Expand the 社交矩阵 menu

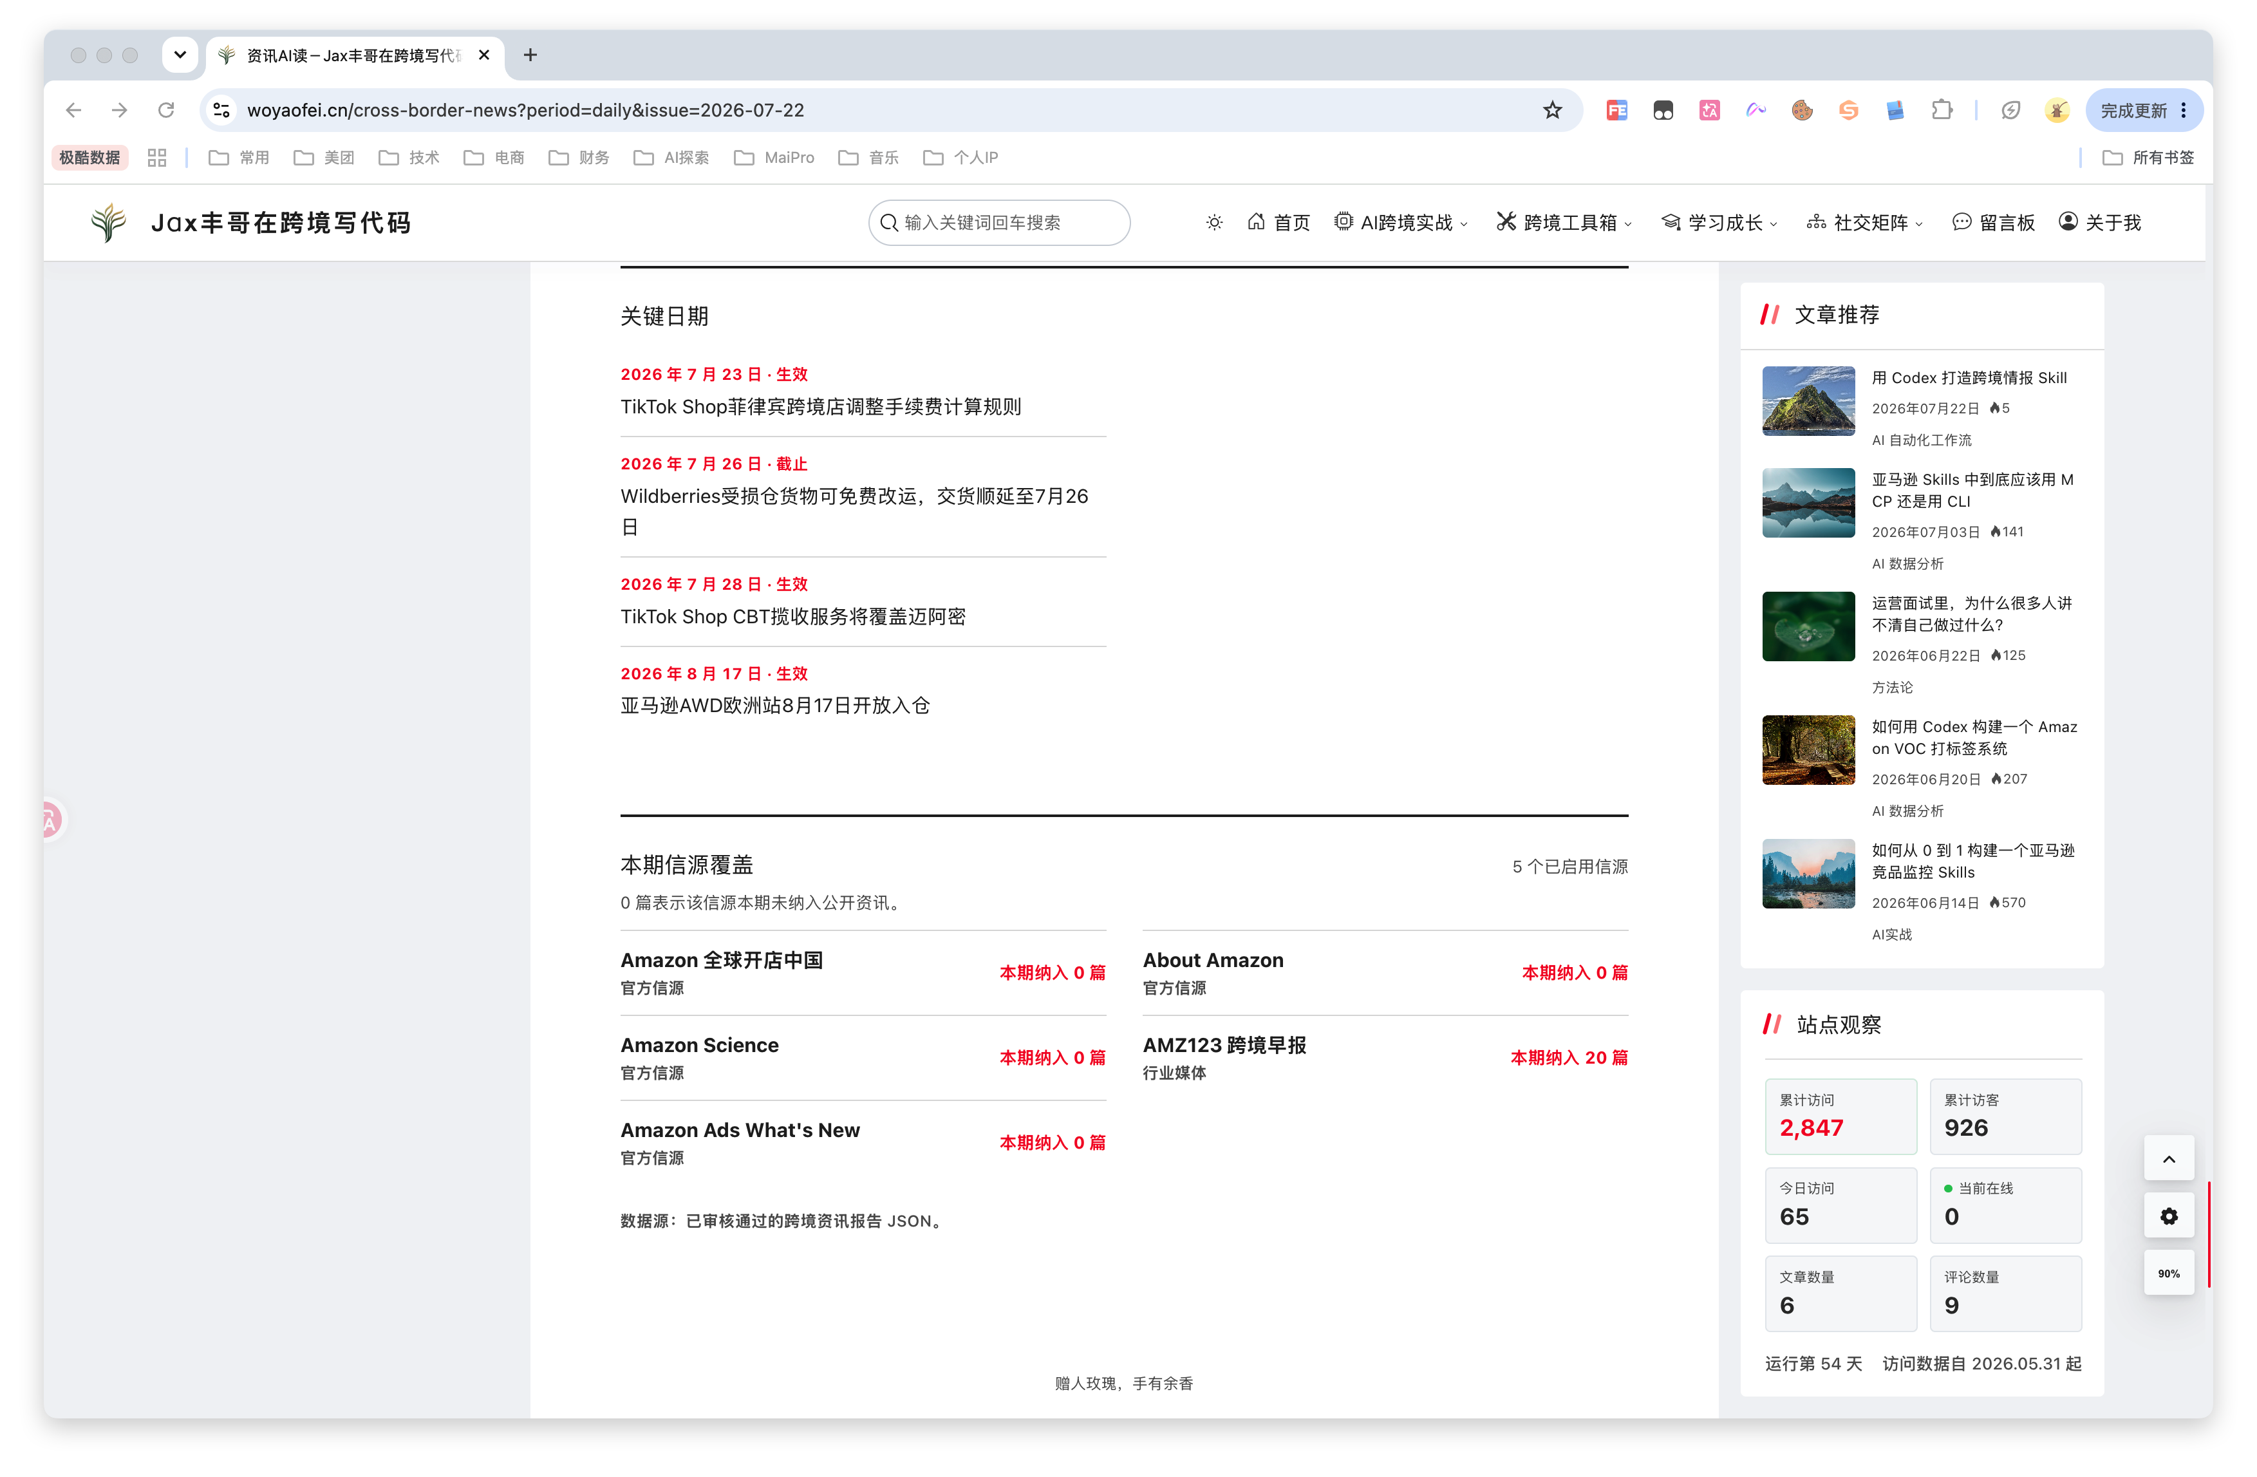pyautogui.click(x=1864, y=223)
